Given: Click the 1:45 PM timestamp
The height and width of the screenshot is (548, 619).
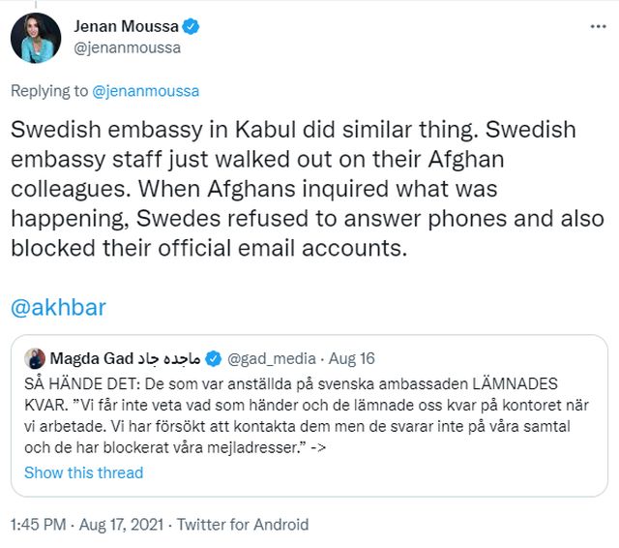Looking at the screenshot, I should (38, 525).
